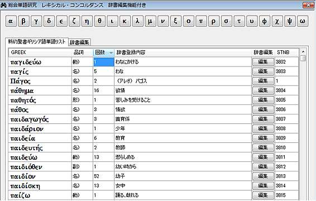Click the epsilon (ε) letter button
316x201 pixels.
pyautogui.click(x=61, y=21)
